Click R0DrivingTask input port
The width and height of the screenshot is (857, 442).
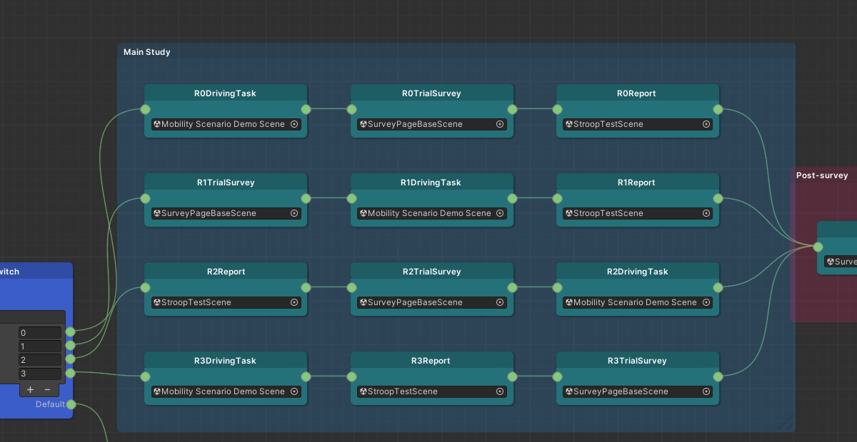click(x=145, y=109)
